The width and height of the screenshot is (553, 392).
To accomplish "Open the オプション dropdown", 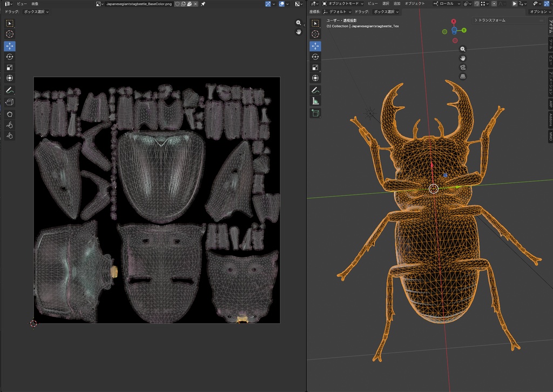I will 540,12.
